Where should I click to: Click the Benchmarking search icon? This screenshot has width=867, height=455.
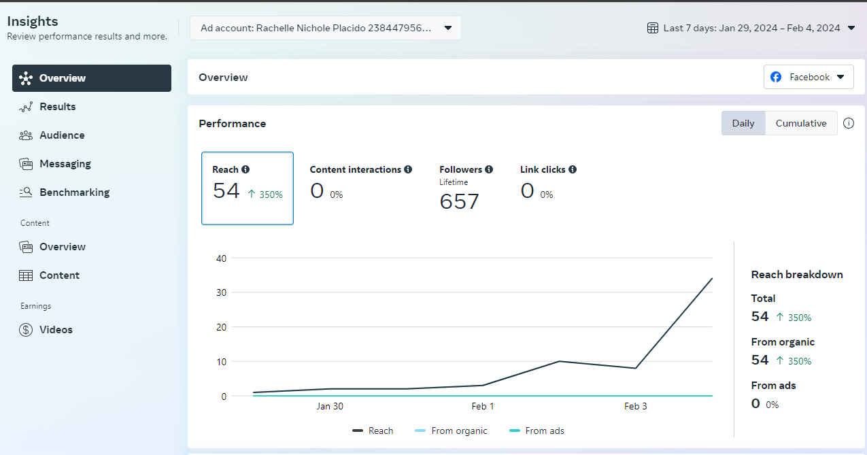(26, 192)
